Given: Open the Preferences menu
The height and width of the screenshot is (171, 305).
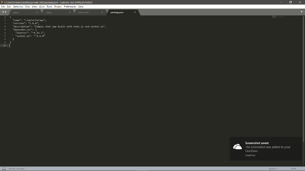Looking at the screenshot, I should click(x=70, y=6).
